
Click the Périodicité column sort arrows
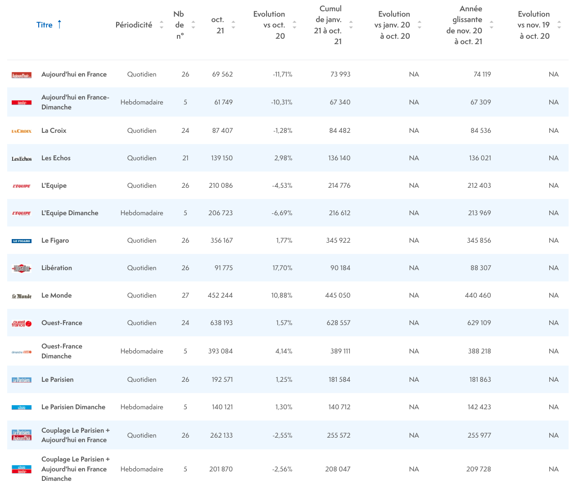click(162, 25)
